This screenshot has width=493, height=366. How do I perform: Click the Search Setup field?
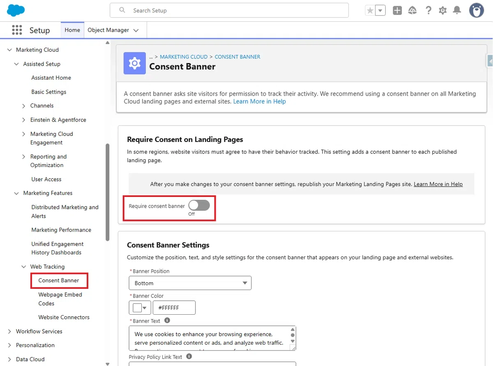click(x=229, y=10)
